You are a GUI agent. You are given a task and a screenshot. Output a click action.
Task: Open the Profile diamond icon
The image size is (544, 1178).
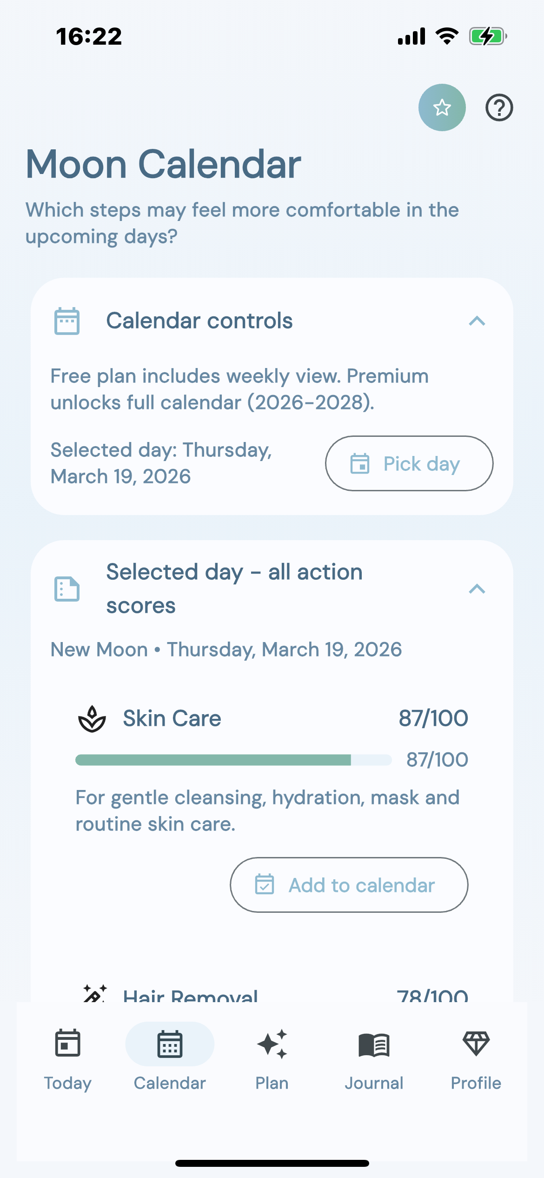[x=476, y=1044]
